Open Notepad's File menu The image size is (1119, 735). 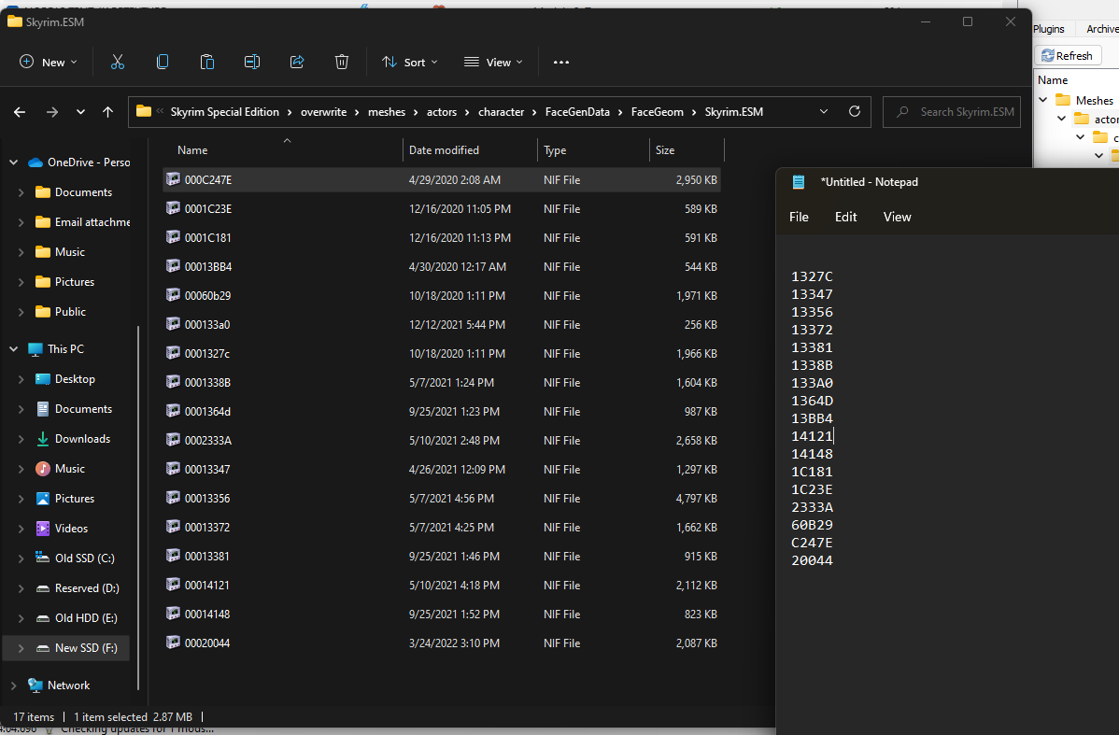click(x=799, y=217)
